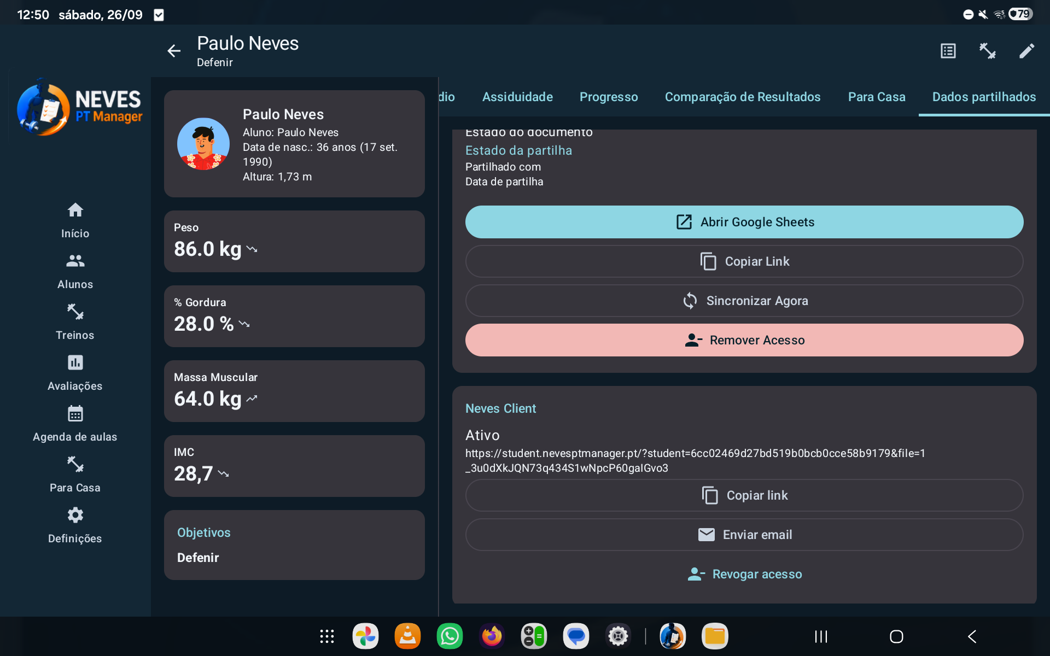Open Neves PT Manager taskbar icon
This screenshot has width=1050, height=656.
pos(673,636)
